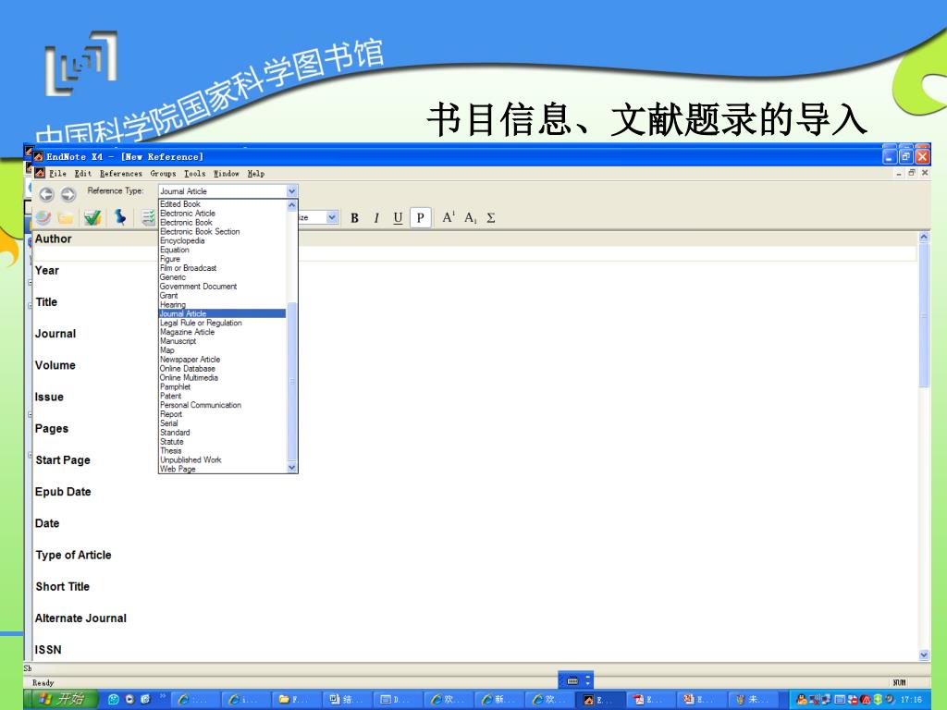Select highlighted Journal Article in list
This screenshot has height=710, width=947.
(x=222, y=313)
